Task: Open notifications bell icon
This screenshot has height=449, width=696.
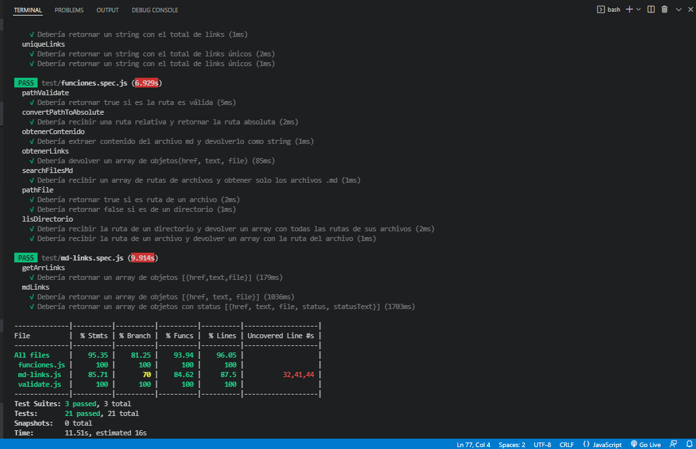Action: coord(689,444)
